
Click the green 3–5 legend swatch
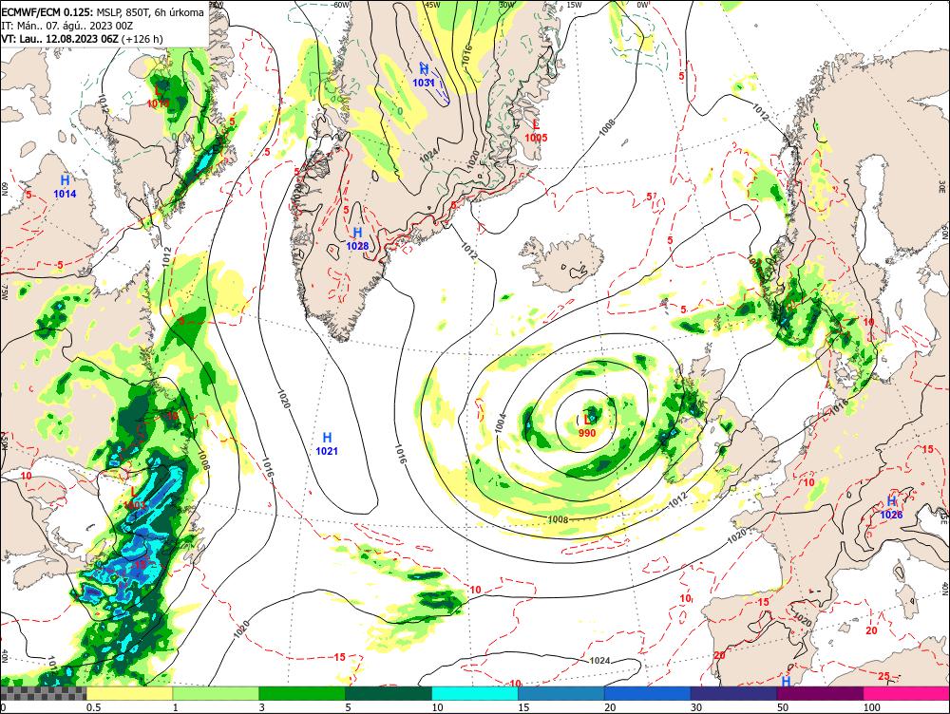pos(302,693)
